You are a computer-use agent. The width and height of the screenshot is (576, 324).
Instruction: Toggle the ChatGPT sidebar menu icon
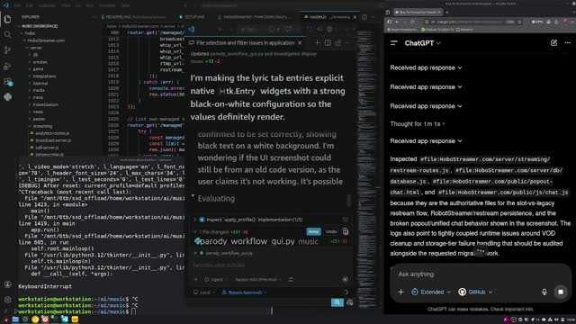[394, 43]
